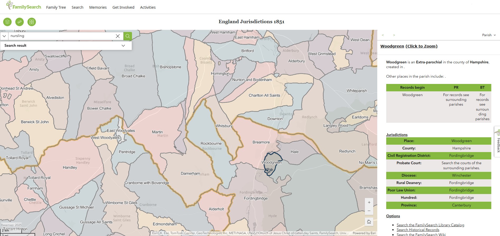Go to the FamilySearch logo homepage

(24, 6)
